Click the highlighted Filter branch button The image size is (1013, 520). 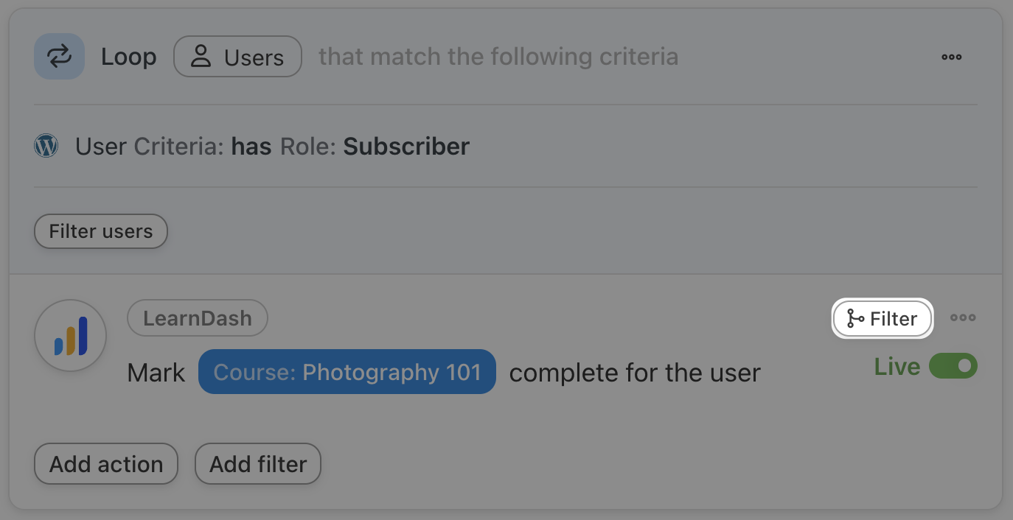883,319
